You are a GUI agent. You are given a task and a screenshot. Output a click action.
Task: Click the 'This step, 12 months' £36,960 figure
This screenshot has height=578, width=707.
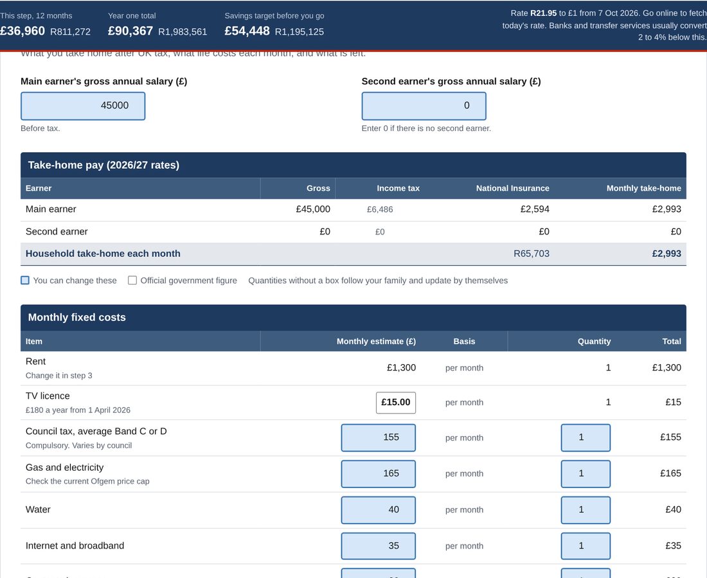point(22,31)
